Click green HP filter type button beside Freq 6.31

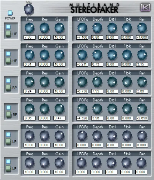[9, 61]
